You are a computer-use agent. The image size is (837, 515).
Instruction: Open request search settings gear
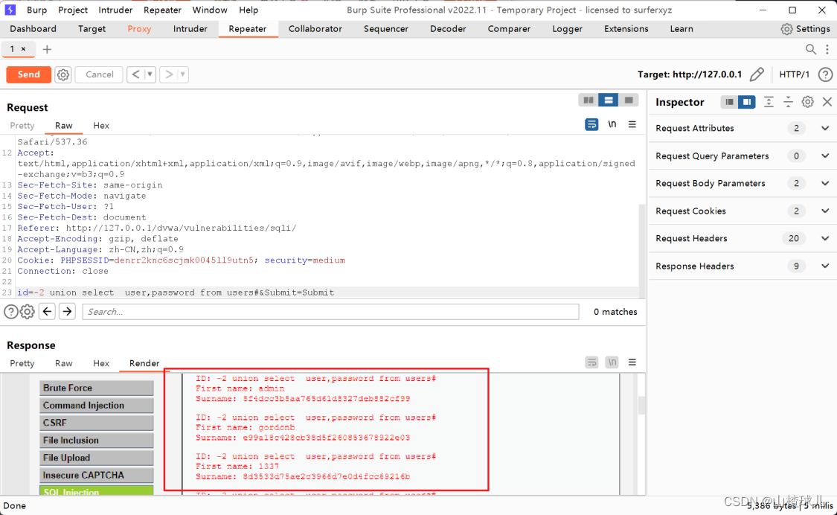pos(28,312)
